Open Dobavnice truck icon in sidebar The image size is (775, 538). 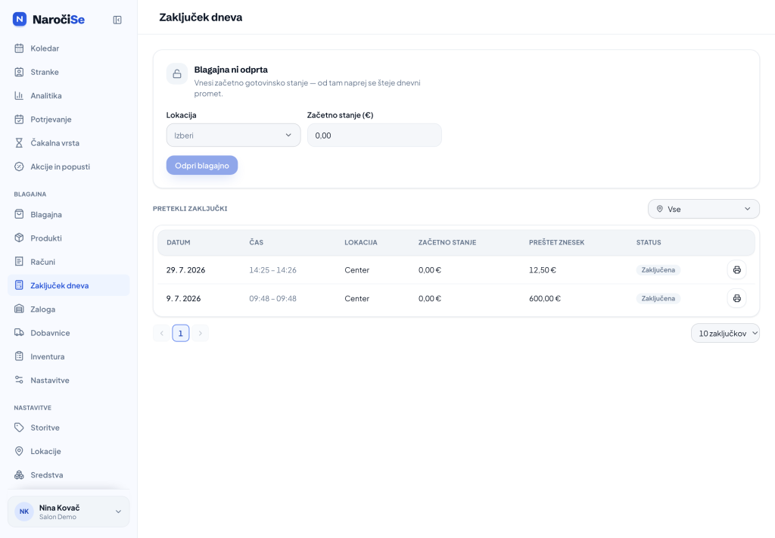point(19,333)
